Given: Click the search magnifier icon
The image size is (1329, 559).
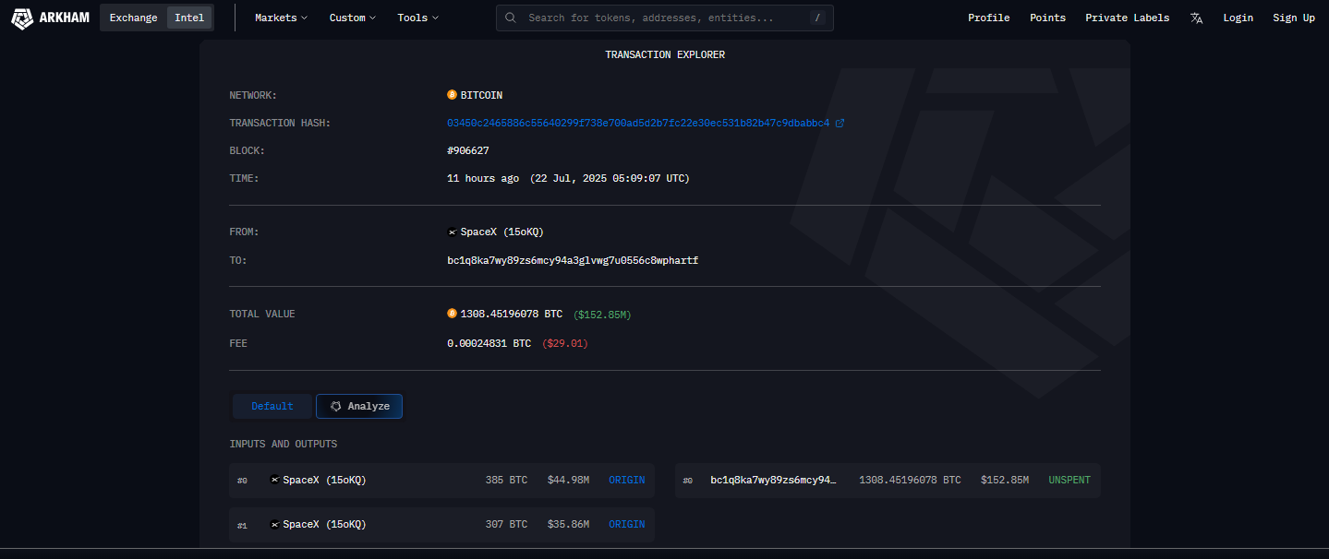Looking at the screenshot, I should (x=511, y=18).
